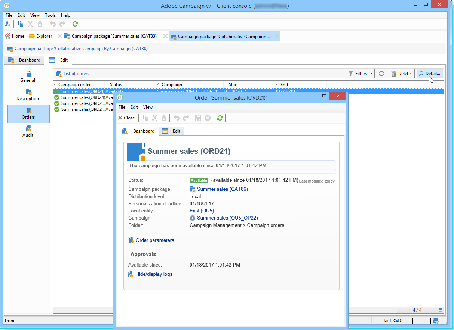
Task: Sort by Campaign column header
Action: 190,85
